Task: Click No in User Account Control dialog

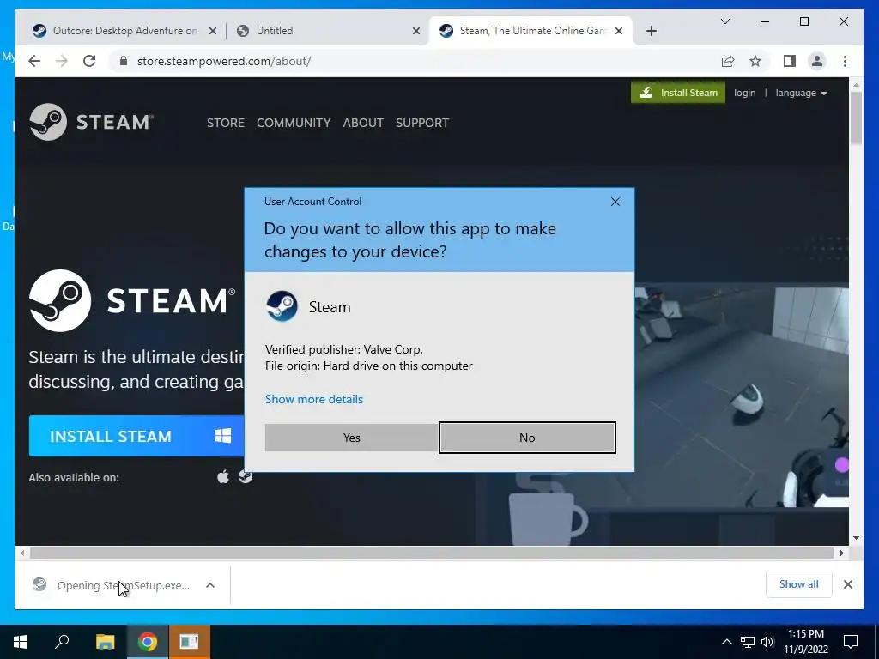Action: coord(527,438)
